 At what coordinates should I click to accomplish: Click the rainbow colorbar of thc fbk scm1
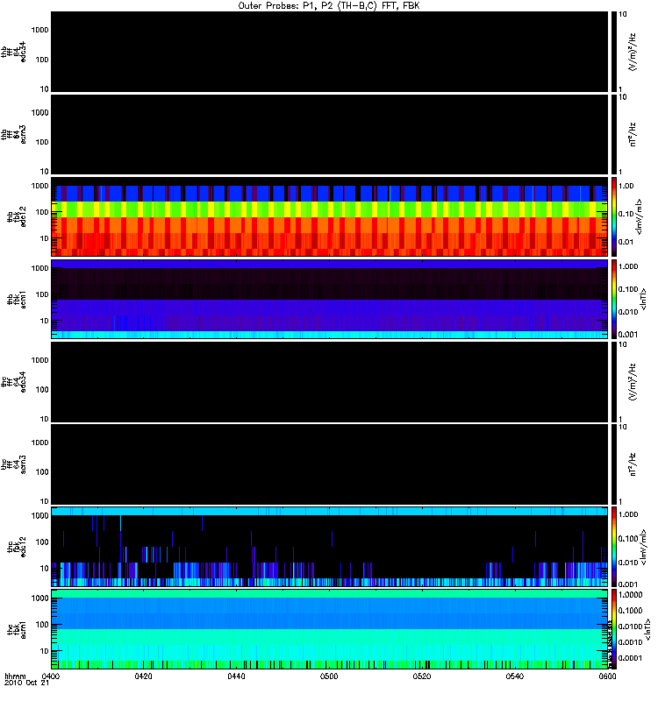(613, 629)
